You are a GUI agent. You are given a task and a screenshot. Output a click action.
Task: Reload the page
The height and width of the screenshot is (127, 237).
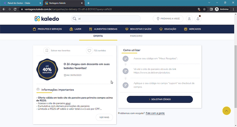(15, 9)
